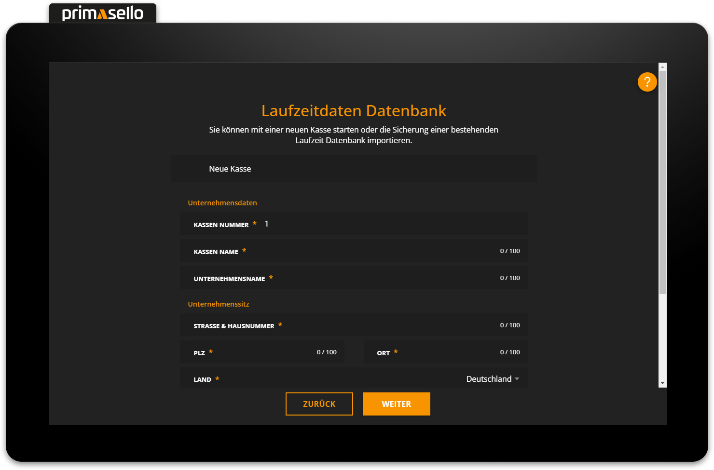Click the Unternehmenssitz section heading
This screenshot has width=714, height=470.
point(219,304)
